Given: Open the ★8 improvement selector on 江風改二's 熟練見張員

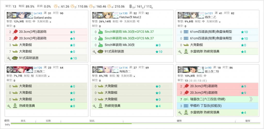Looking at the screenshot, I should [x=72, y=106].
